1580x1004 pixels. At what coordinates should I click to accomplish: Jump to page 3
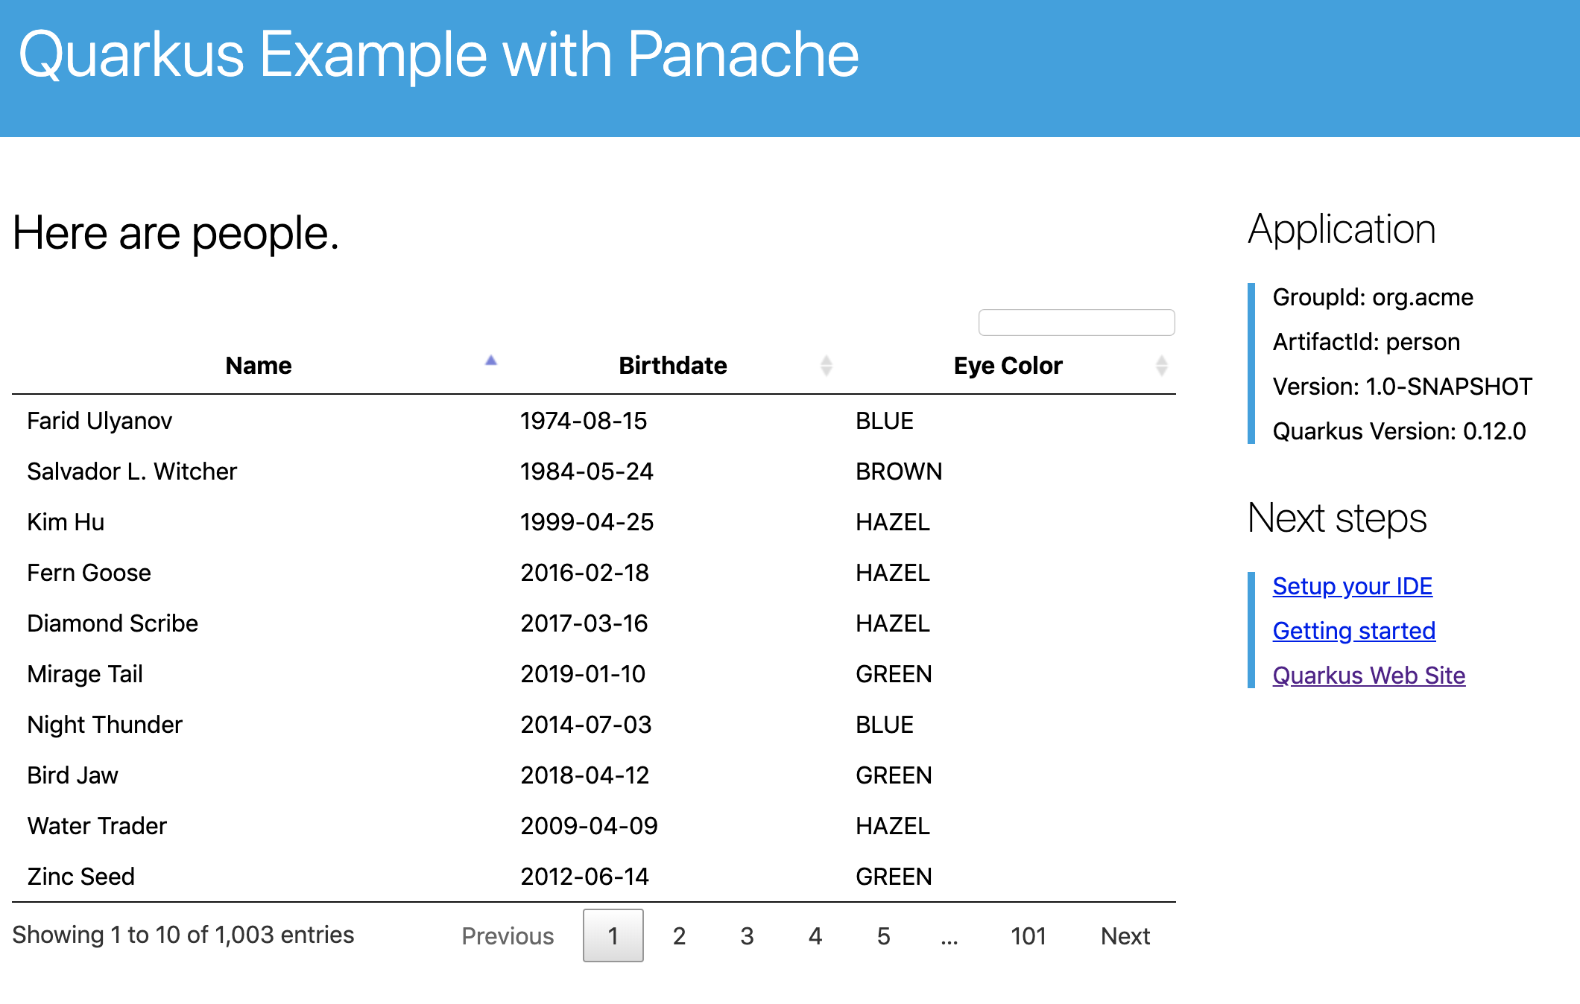pos(747,935)
